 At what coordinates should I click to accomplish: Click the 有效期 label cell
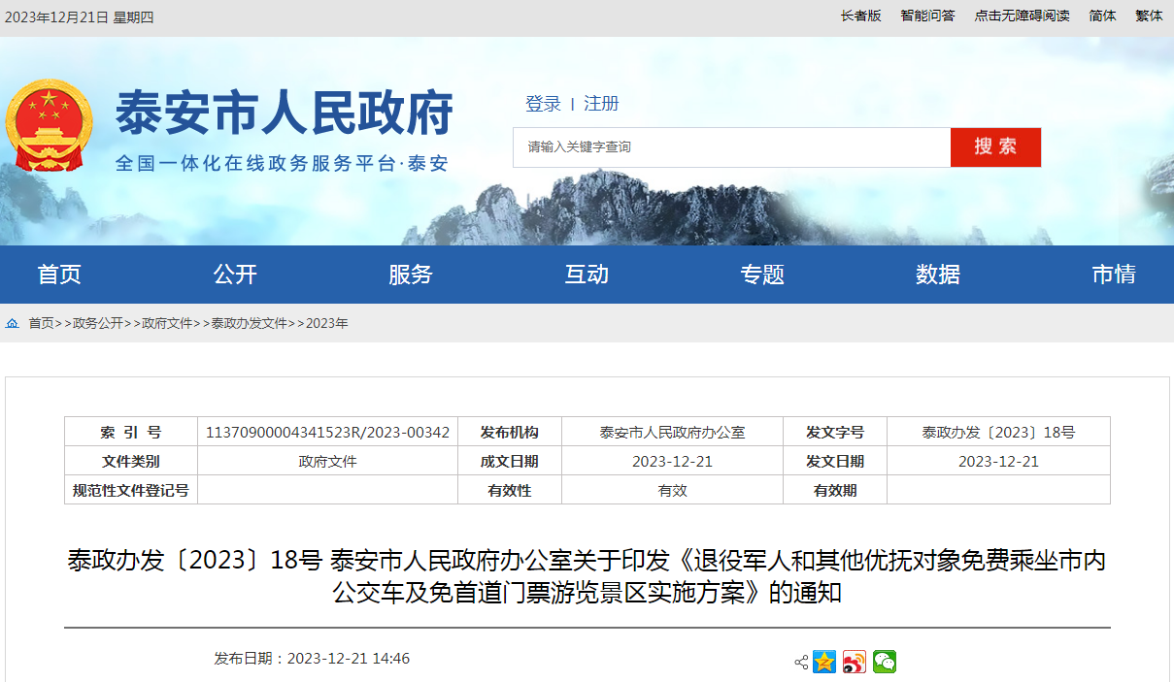point(835,490)
